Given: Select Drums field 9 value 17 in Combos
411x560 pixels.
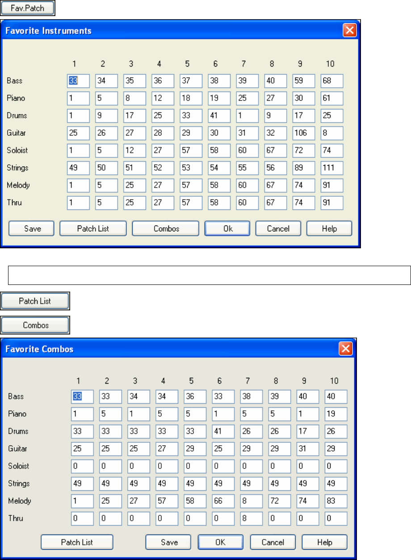Looking at the screenshot, I should tap(308, 431).
